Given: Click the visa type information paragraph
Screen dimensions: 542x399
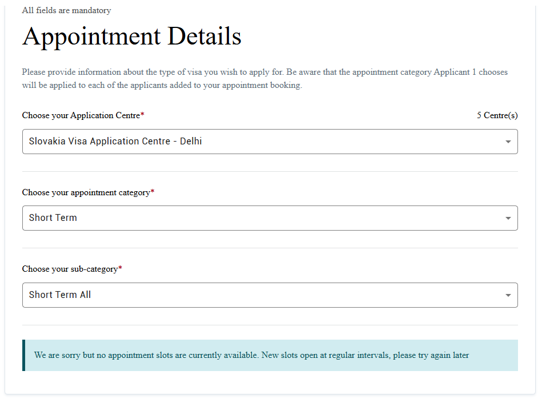Looking at the screenshot, I should pos(265,78).
